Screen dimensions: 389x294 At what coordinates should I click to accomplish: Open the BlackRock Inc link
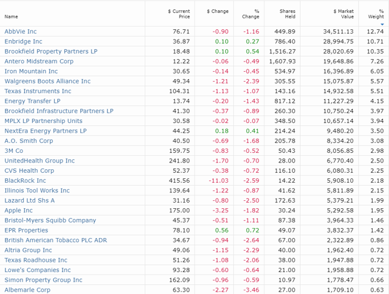coord(25,181)
